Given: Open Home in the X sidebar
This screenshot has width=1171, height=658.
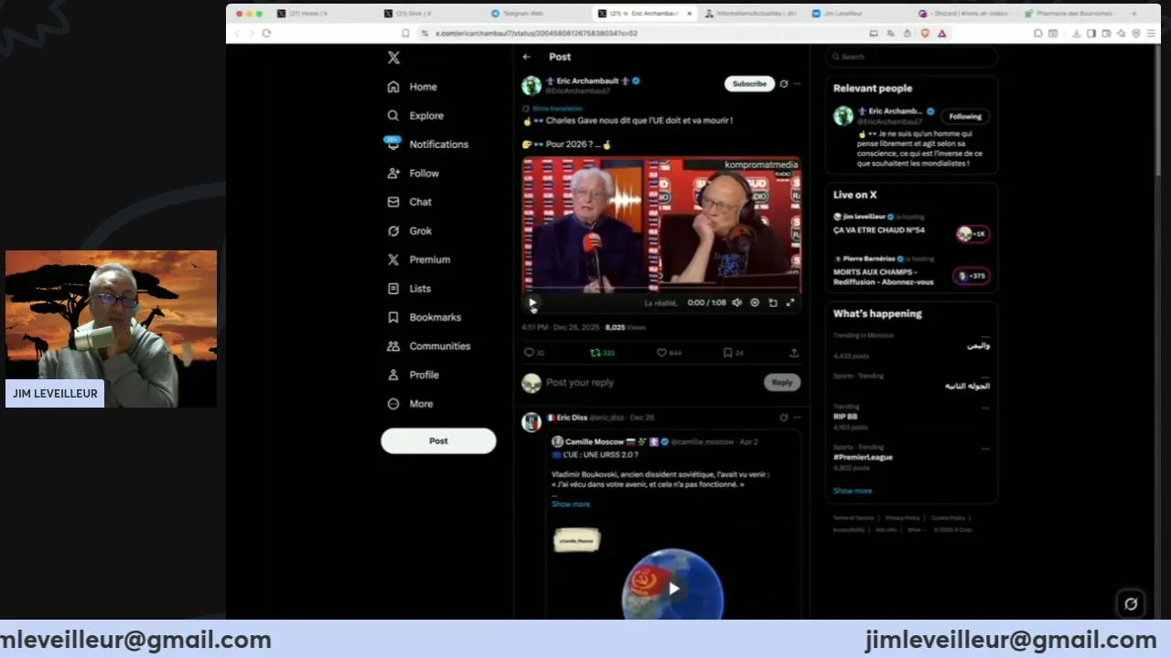Looking at the screenshot, I should point(412,87).
